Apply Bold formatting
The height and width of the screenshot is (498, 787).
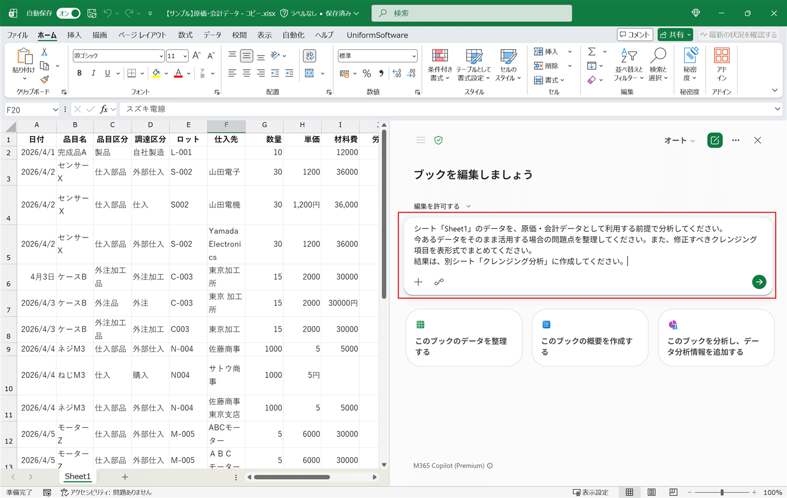[x=79, y=73]
